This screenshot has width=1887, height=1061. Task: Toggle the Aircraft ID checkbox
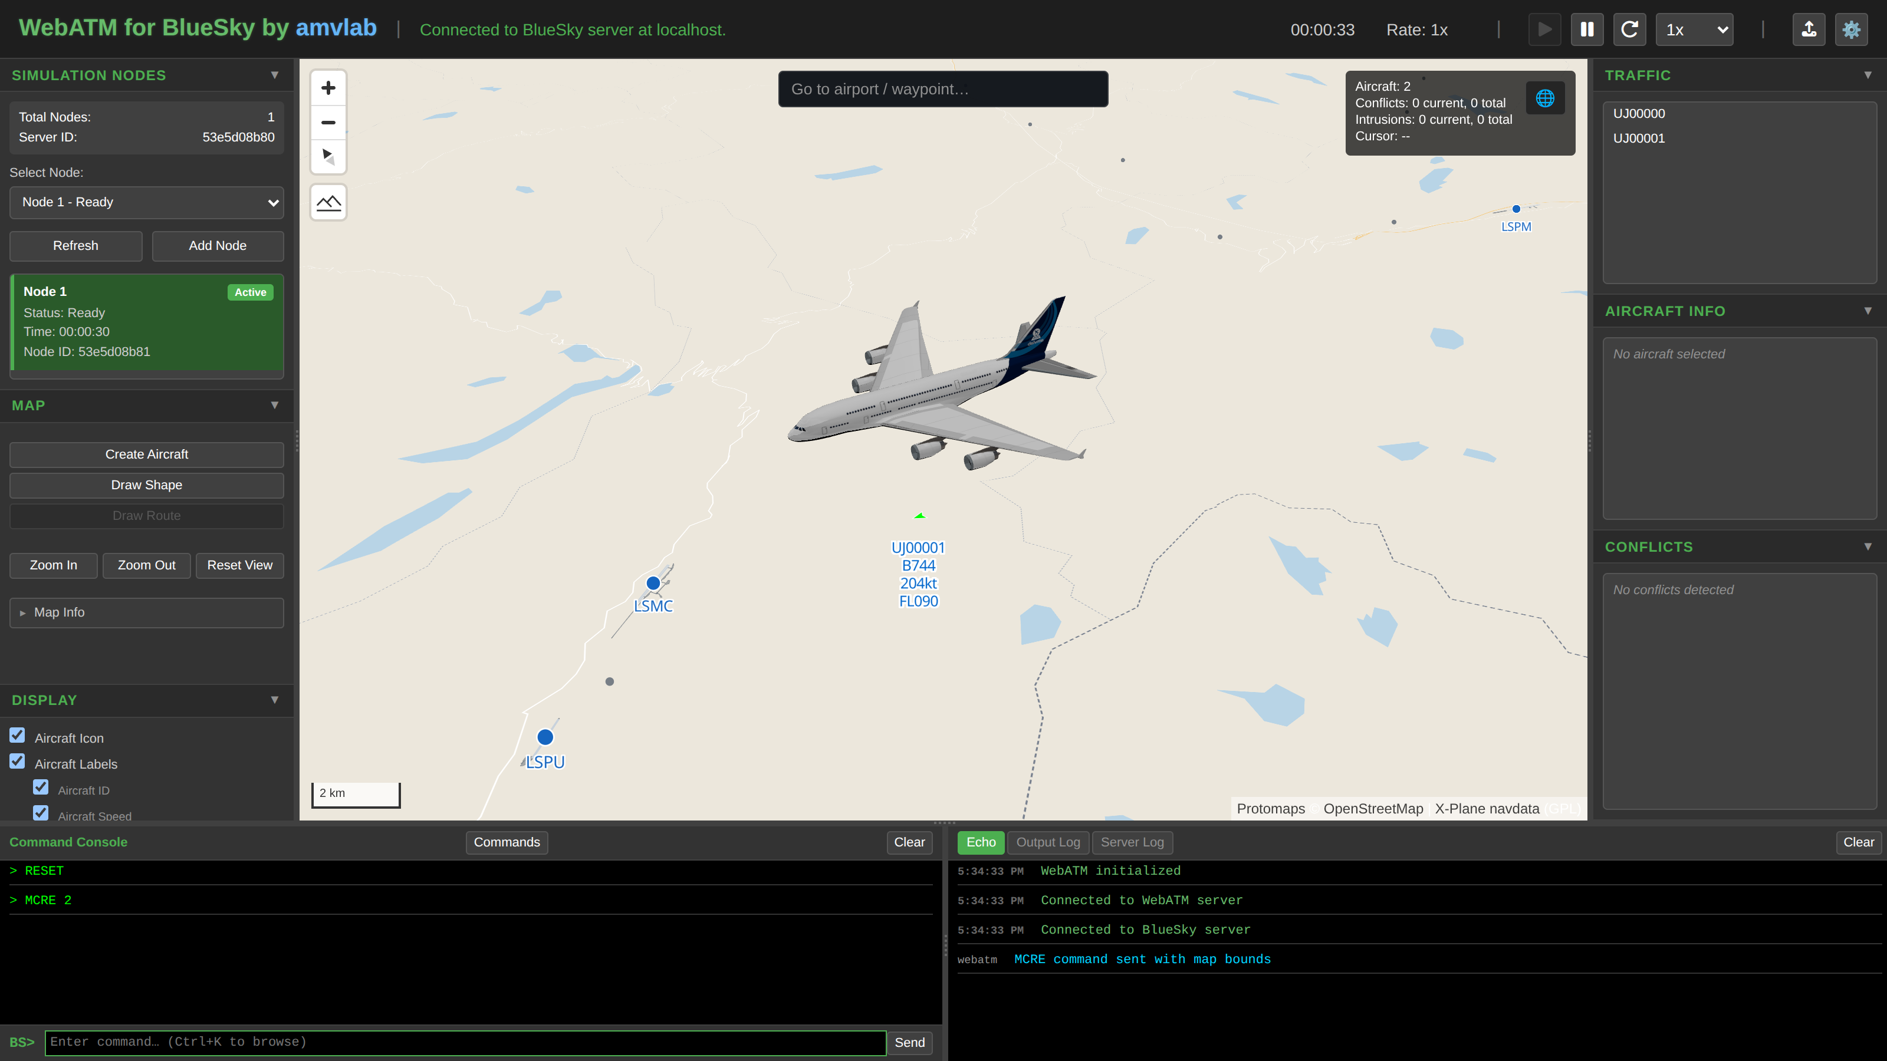(x=41, y=787)
